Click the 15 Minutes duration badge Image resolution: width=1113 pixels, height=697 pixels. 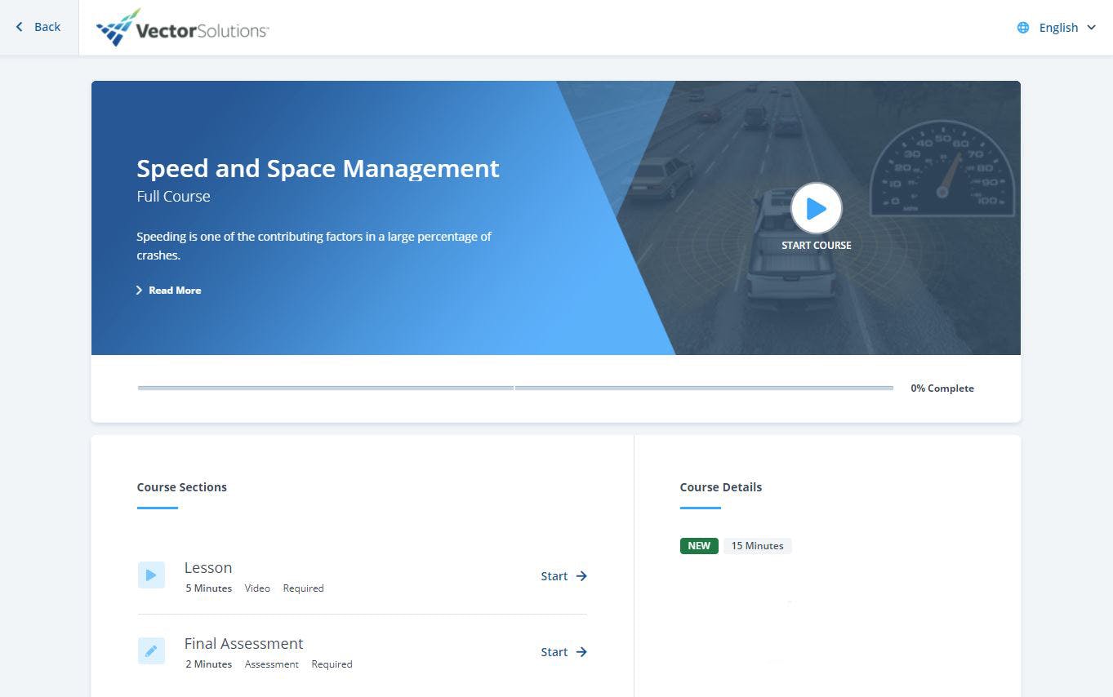[757, 545]
